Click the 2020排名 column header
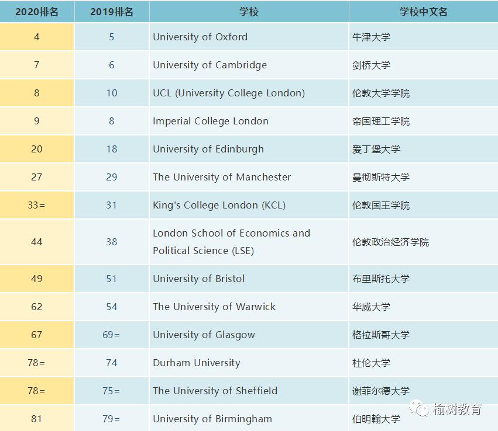The image size is (498, 431). (37, 12)
